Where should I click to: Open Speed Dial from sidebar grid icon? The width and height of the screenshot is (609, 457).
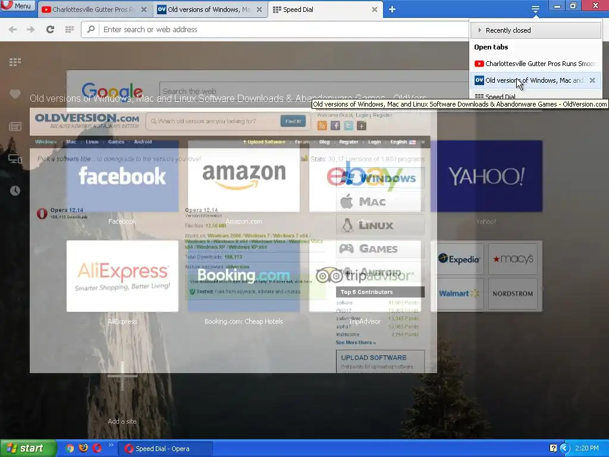pyautogui.click(x=15, y=62)
